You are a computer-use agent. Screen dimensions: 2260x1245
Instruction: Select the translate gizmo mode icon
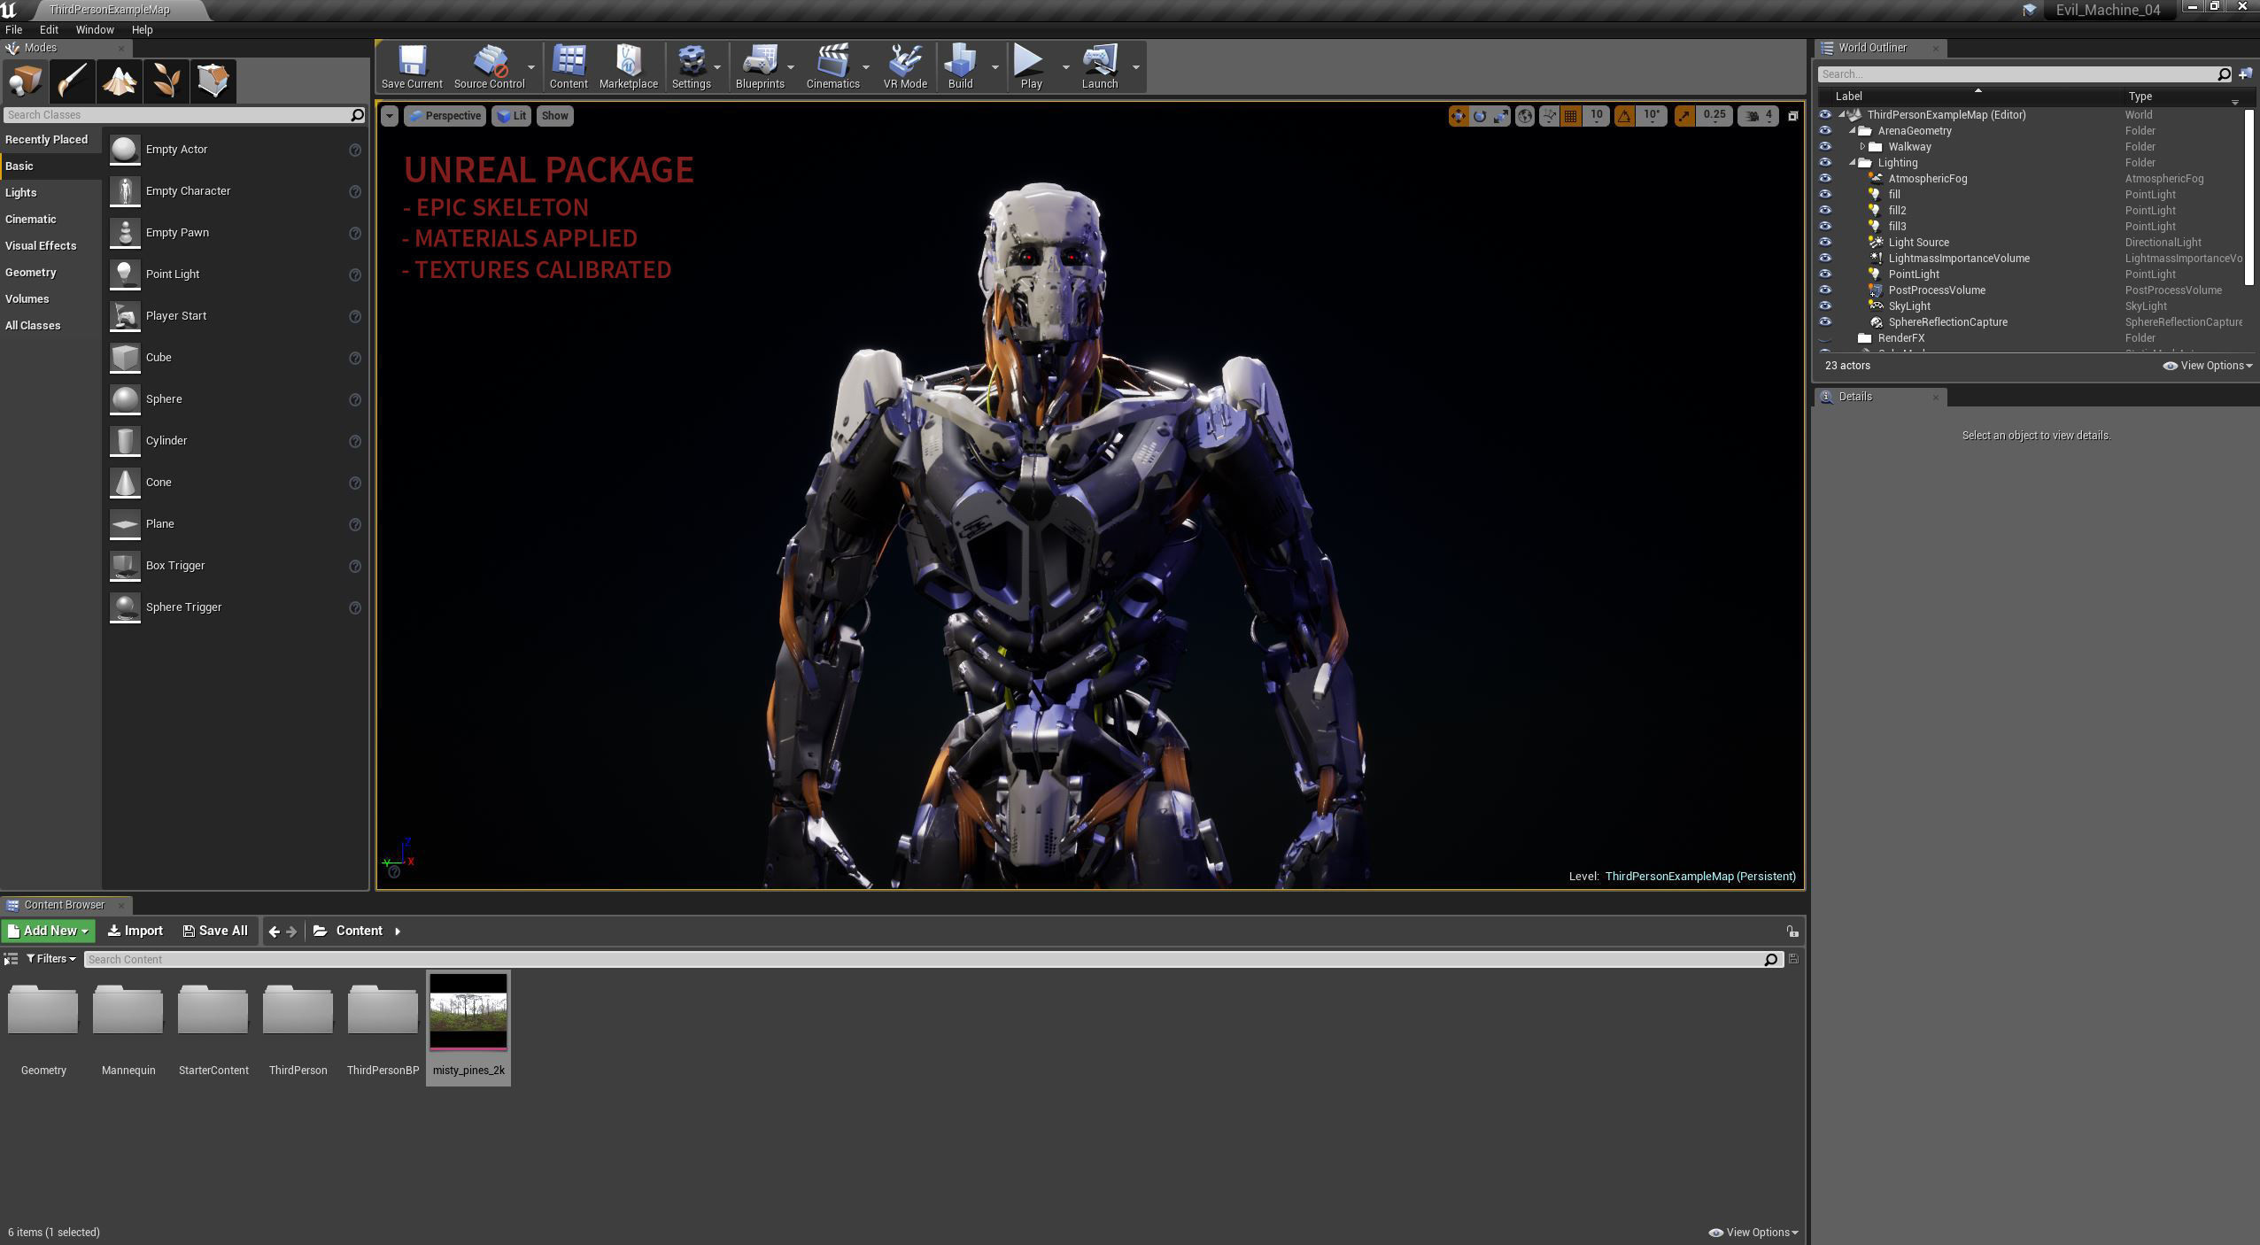pos(1458,116)
